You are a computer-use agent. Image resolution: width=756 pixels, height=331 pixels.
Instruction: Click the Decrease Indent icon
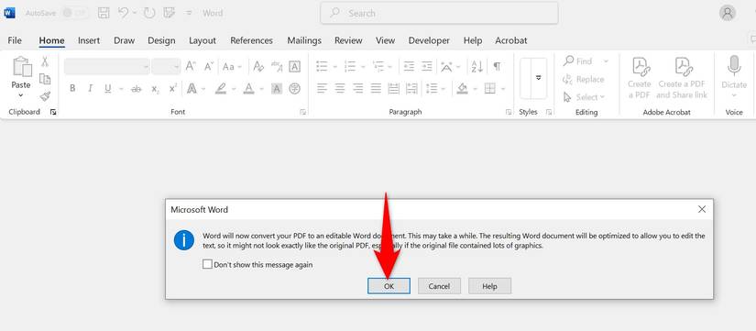click(409, 67)
